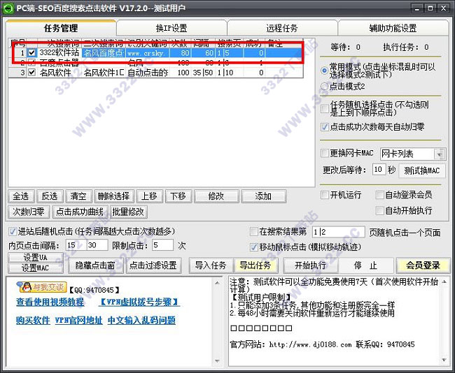Click 导出任务 button

(x=255, y=265)
